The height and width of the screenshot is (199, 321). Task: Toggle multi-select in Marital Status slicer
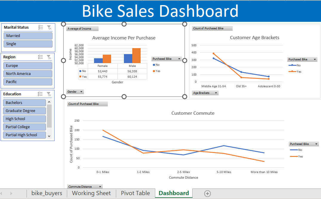click(x=41, y=27)
